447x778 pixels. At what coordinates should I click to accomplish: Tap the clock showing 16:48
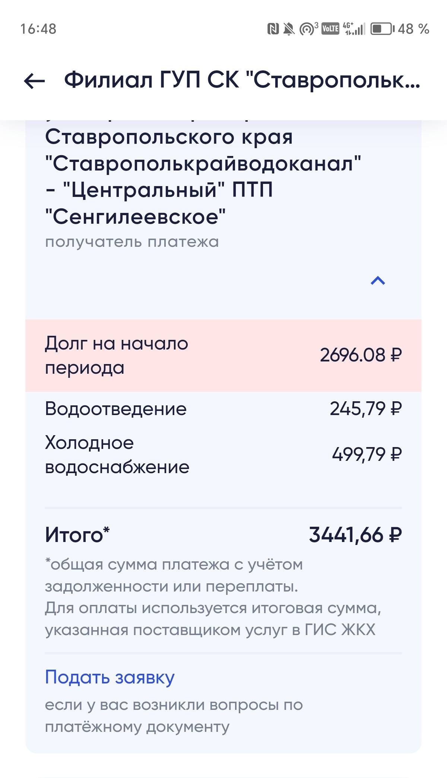tap(38, 29)
